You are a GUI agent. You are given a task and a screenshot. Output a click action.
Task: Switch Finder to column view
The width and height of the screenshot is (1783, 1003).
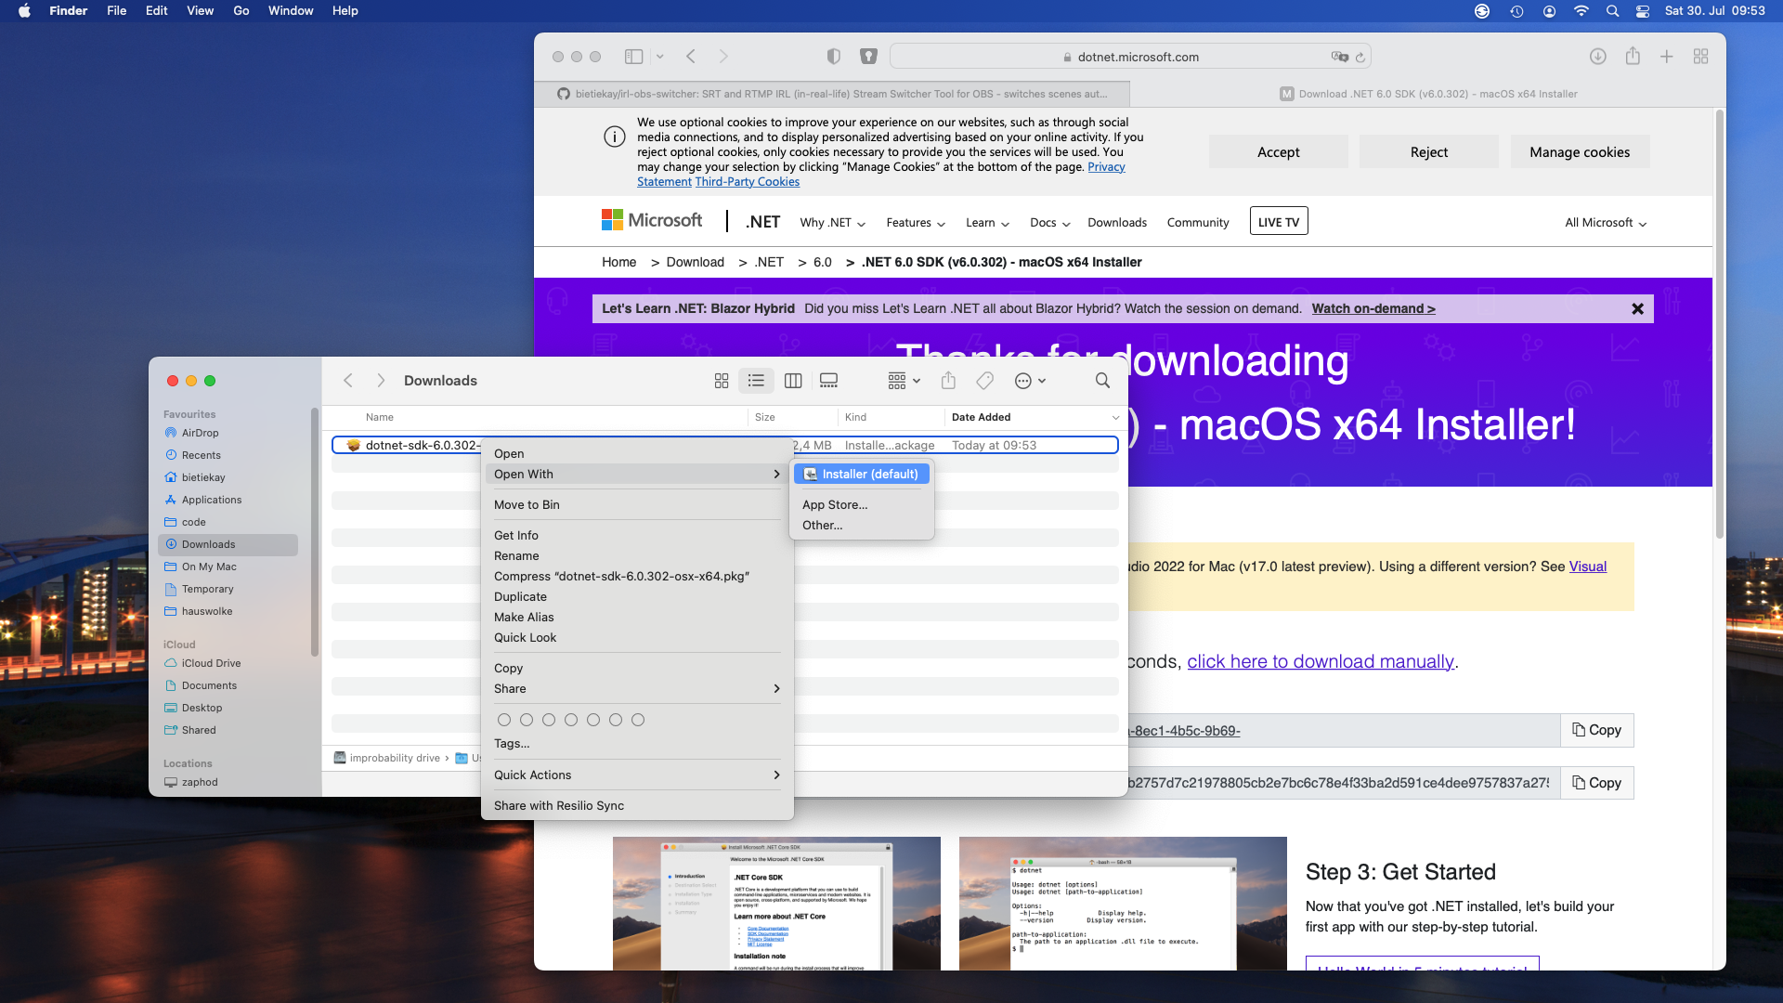coord(793,381)
